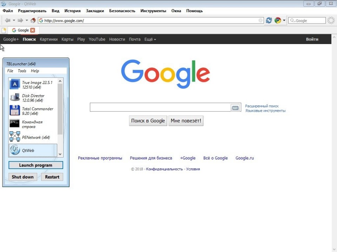Open TBLauncher Tools menu
This screenshot has width=337, height=252.
(22, 71)
